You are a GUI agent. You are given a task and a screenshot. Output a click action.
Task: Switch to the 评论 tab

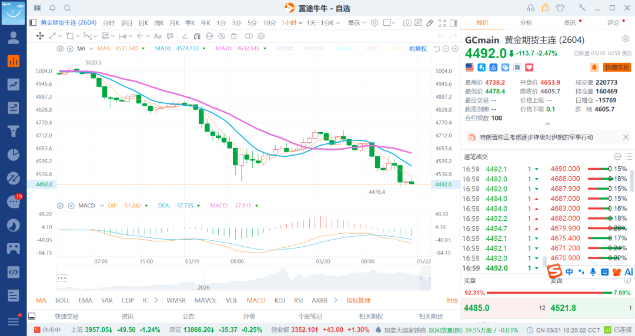613,23
